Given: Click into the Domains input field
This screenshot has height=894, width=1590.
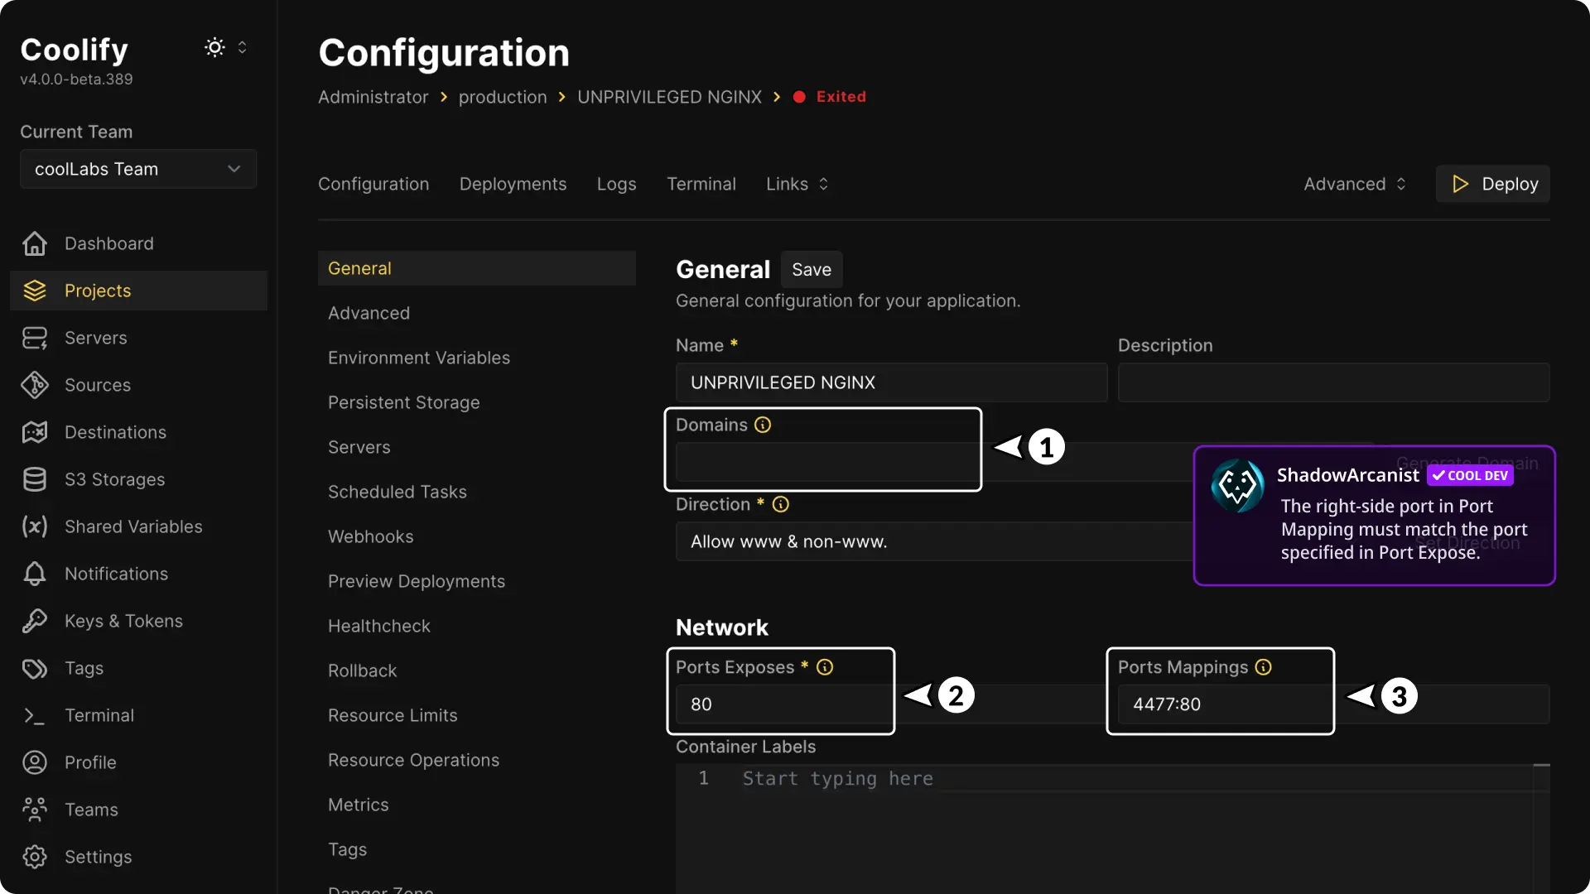Looking at the screenshot, I should click(x=825, y=463).
